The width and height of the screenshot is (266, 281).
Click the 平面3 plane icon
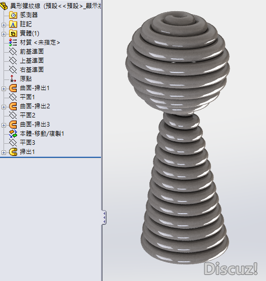(x=13, y=143)
